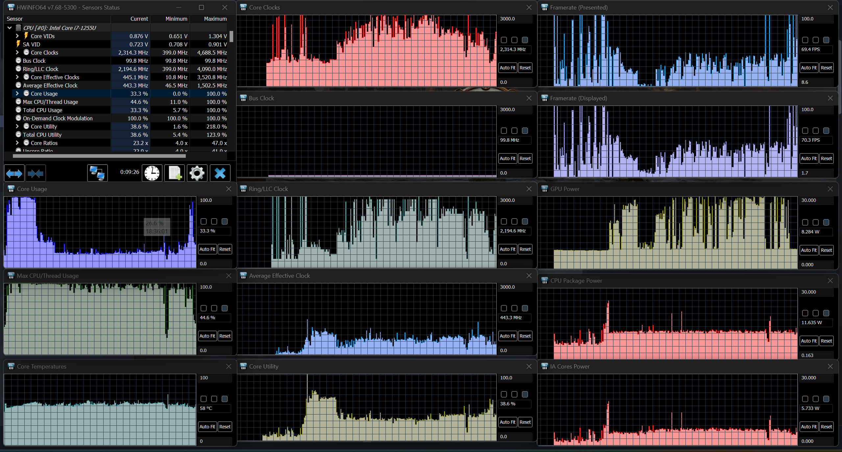
Task: Click the Maximum column header
Action: (215, 19)
